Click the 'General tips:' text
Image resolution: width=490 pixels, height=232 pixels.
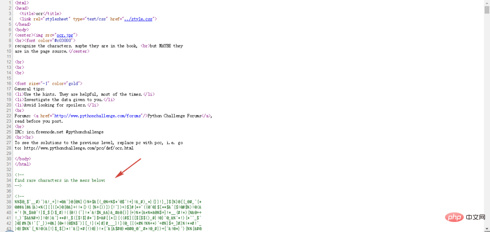29,89
